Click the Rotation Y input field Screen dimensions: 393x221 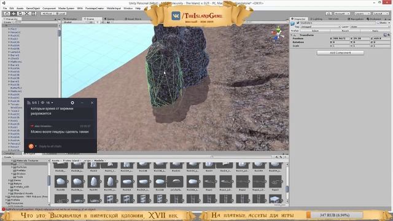pyautogui.click(x=361, y=42)
